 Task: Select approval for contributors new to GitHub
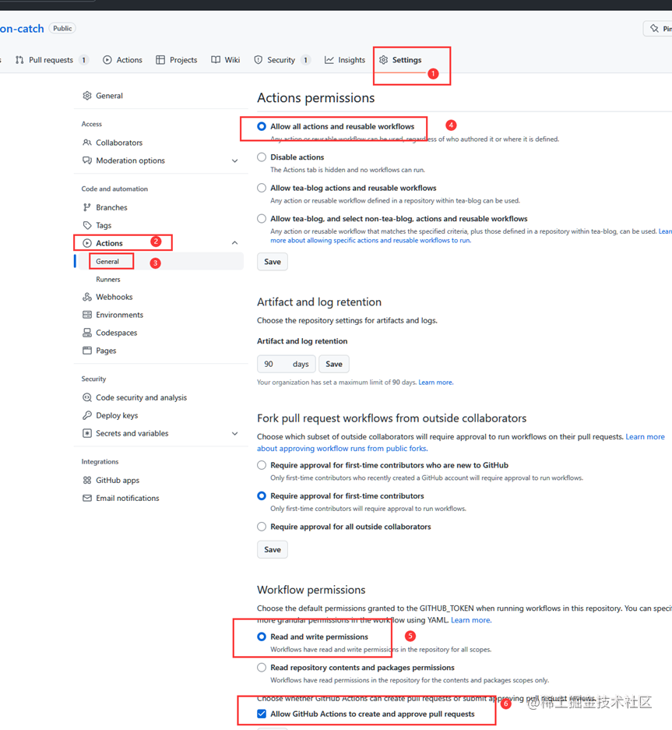tap(262, 465)
